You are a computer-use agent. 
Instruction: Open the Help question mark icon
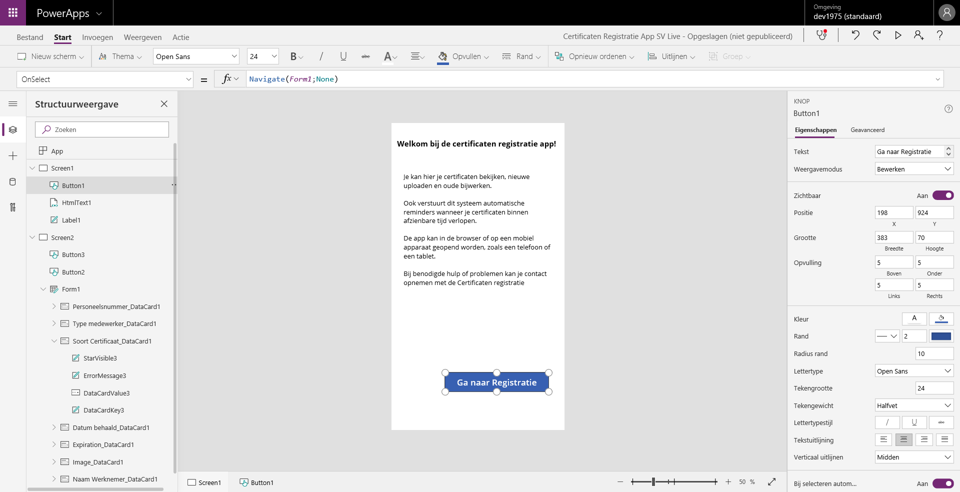pyautogui.click(x=940, y=35)
